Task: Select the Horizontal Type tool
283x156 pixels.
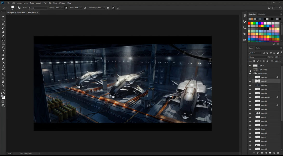Action: point(3,70)
